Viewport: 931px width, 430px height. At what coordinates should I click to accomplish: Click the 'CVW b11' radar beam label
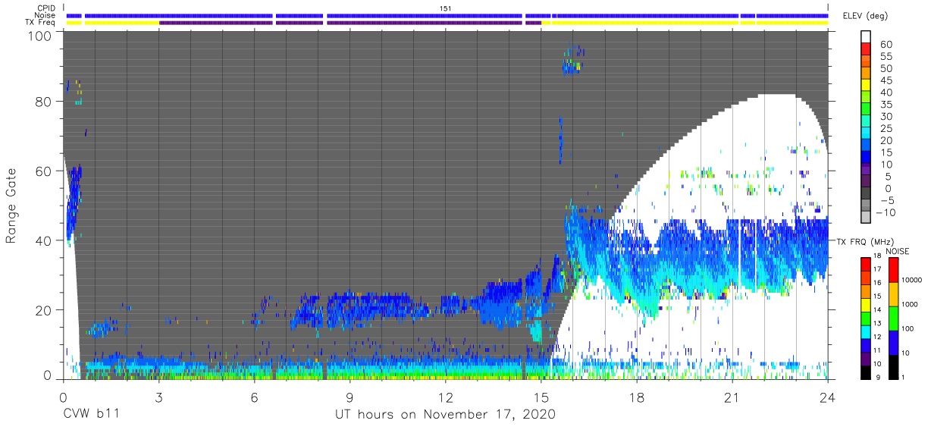tap(90, 414)
